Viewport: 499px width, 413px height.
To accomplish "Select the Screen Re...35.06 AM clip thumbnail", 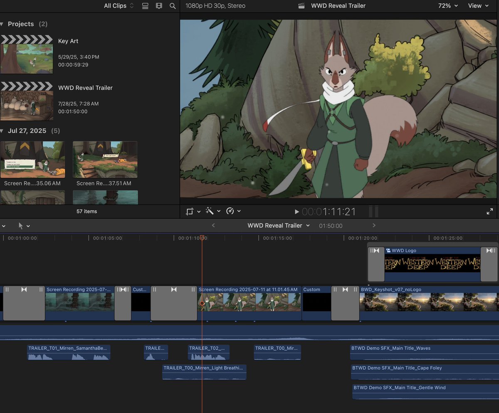I will coord(32,160).
